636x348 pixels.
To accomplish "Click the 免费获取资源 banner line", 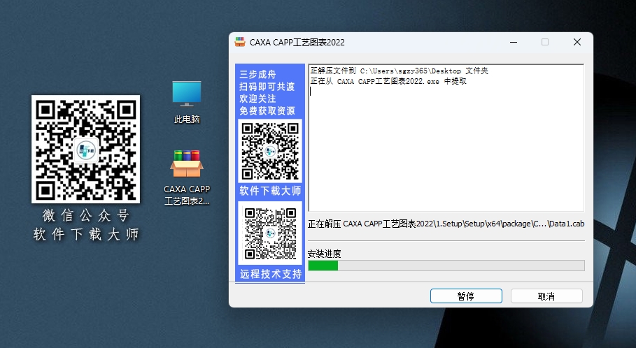I will tap(267, 111).
